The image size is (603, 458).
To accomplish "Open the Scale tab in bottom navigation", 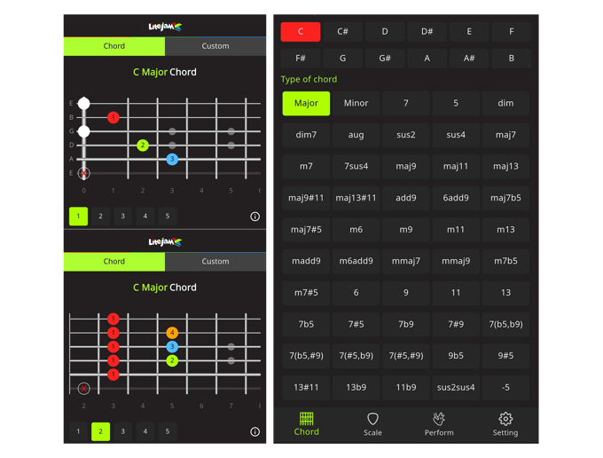I will [x=372, y=423].
